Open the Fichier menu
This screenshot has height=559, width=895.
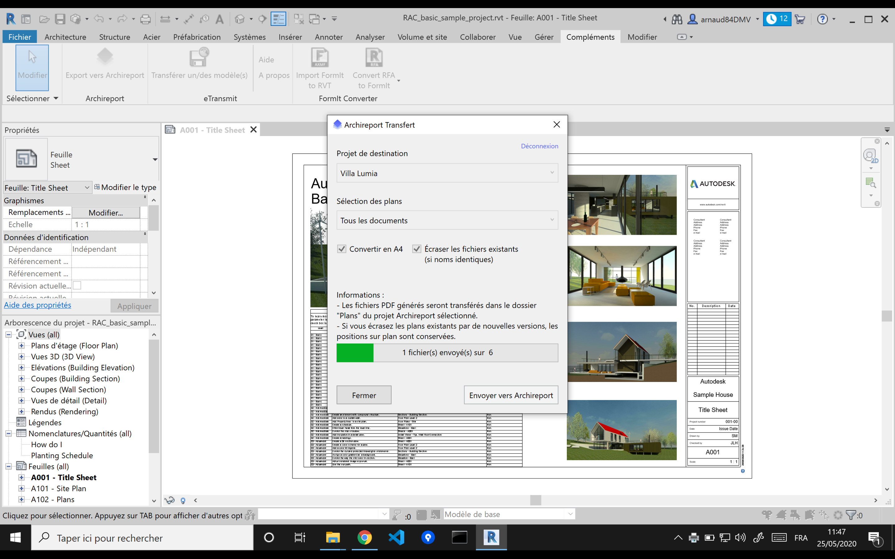[20, 37]
